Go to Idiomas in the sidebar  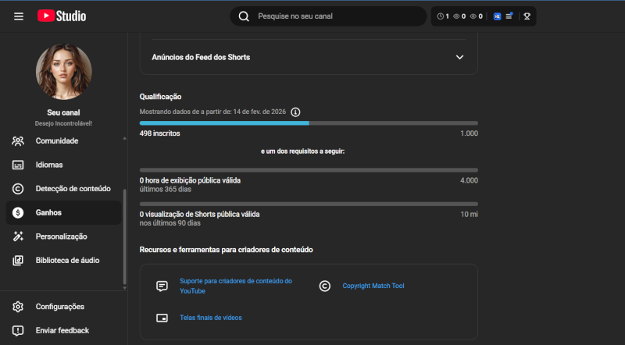click(48, 165)
